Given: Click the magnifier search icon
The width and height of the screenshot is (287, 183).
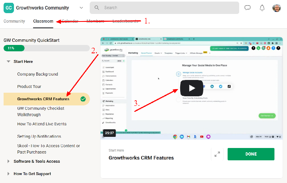Looking at the screenshot, I should click(96, 8).
